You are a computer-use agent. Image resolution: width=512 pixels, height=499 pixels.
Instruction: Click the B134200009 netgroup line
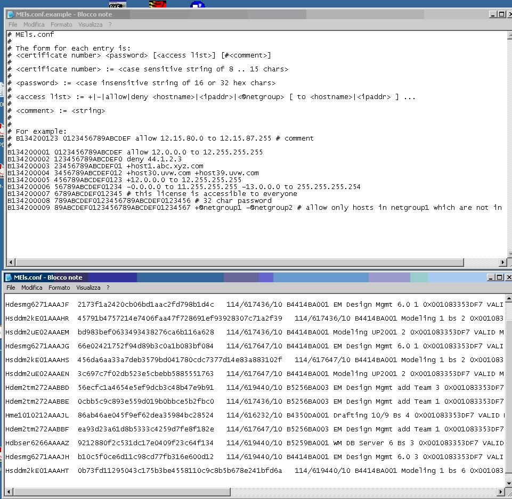pyautogui.click(x=255, y=208)
